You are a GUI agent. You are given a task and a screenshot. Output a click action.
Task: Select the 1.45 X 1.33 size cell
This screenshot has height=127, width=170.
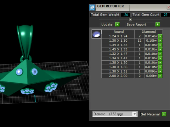click(x=118, y=49)
